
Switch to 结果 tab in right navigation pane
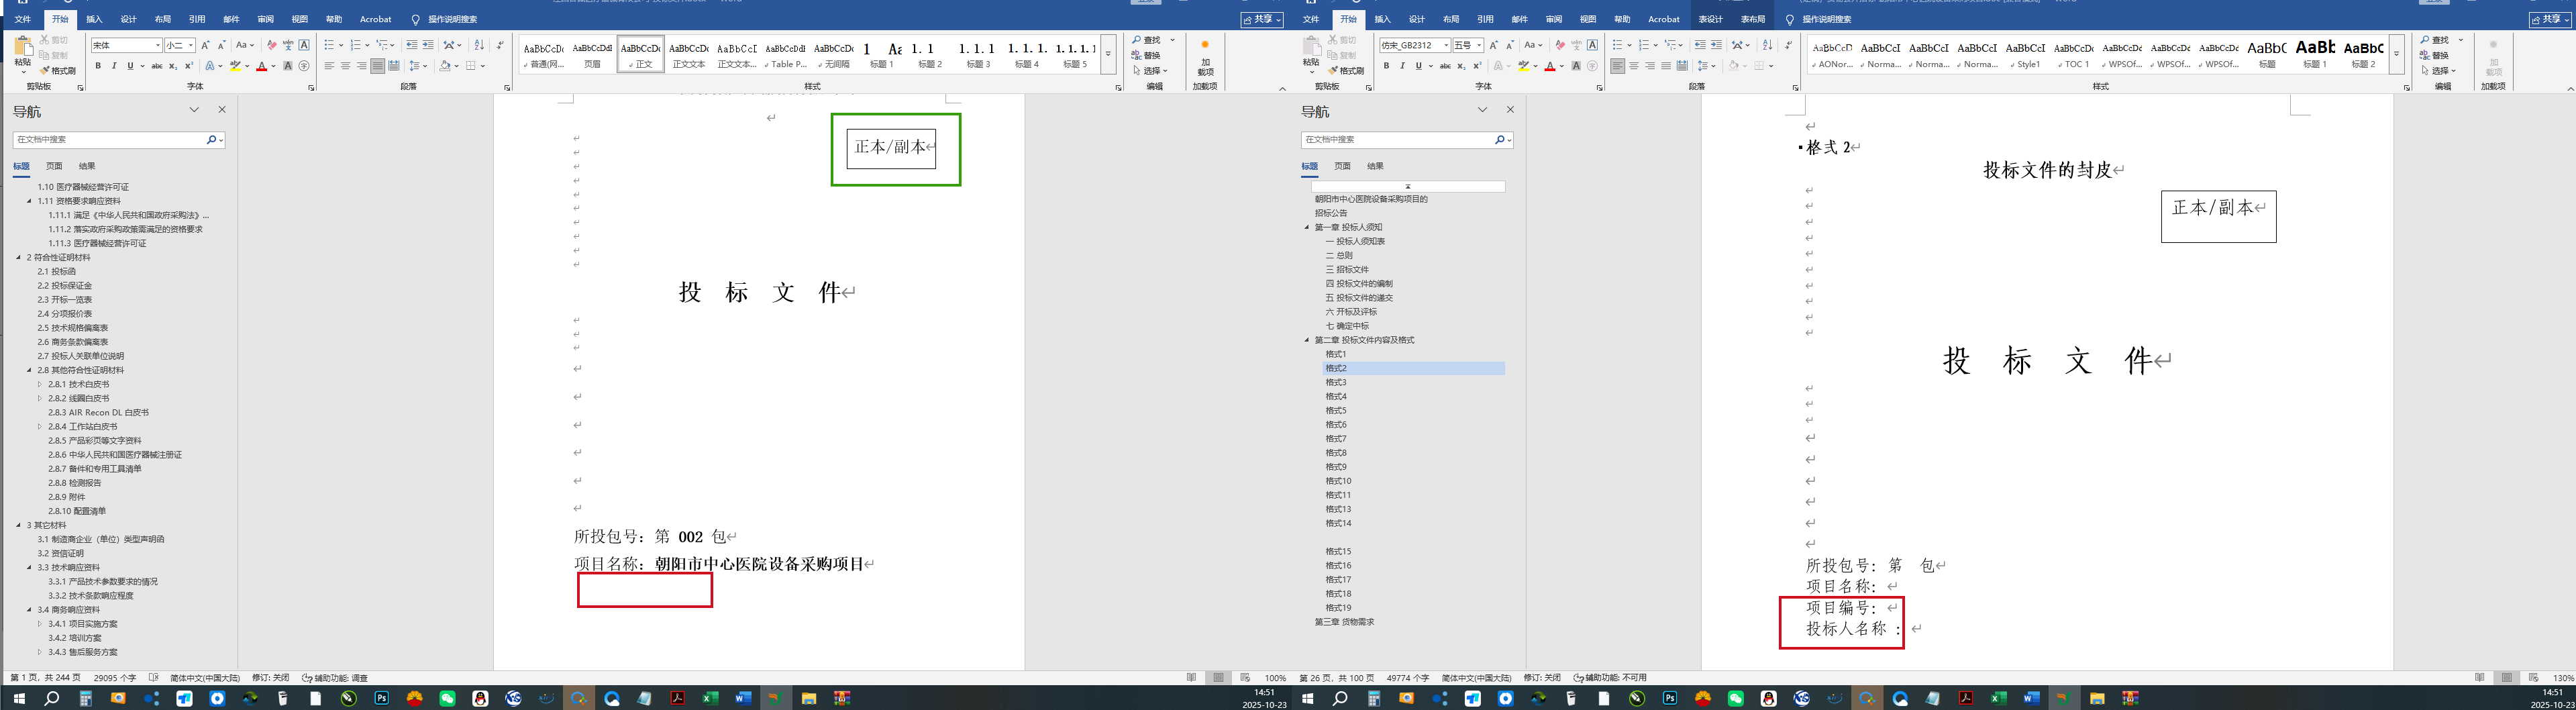point(1375,166)
